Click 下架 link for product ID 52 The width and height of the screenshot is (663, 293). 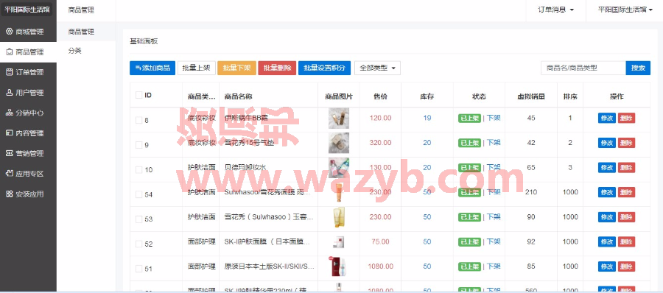click(494, 242)
